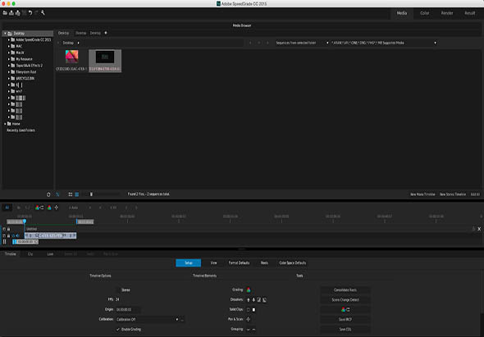Add white Solid Clips element
Viewport: 484px width, 337px height.
pos(253,310)
